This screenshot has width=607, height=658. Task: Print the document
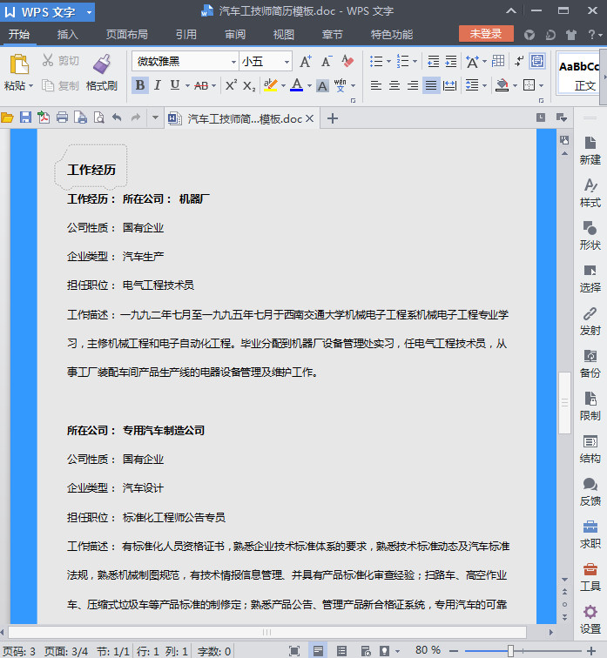(x=62, y=117)
